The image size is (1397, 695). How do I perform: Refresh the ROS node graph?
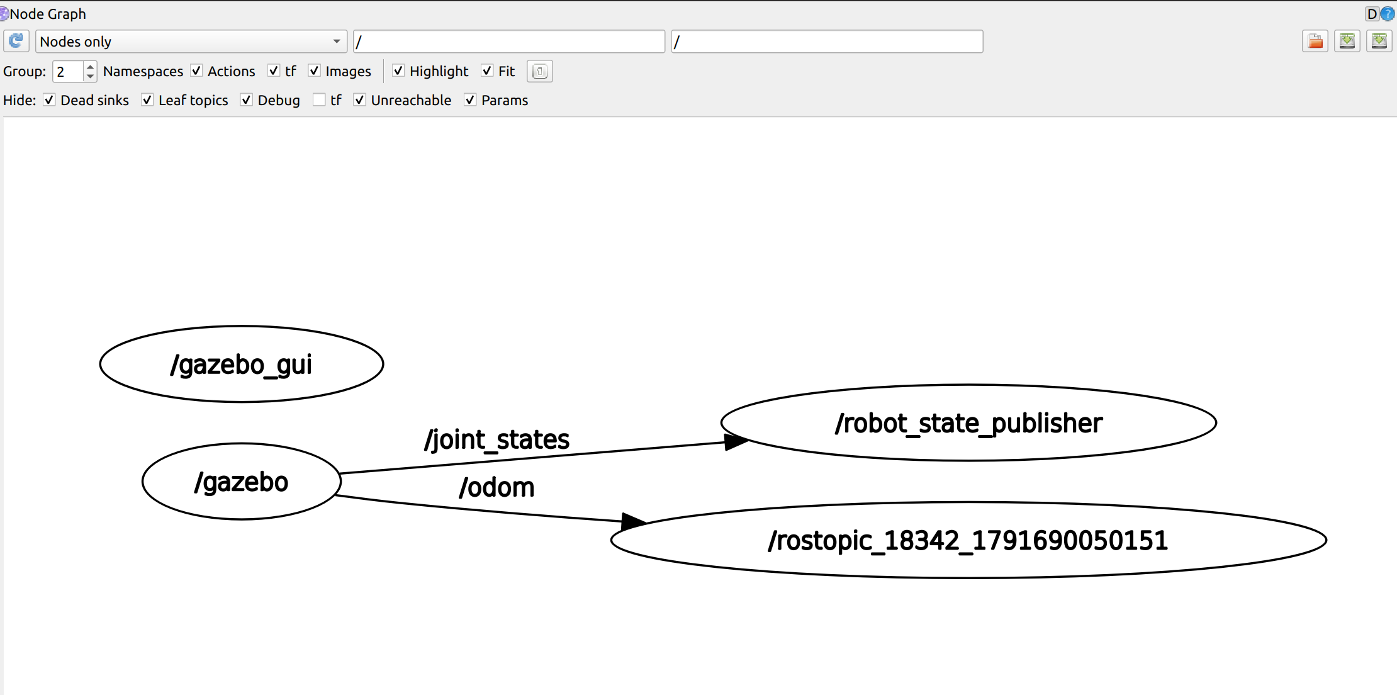click(16, 41)
